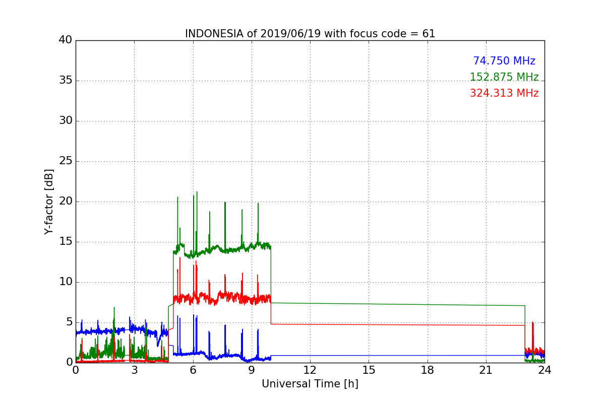Click y-axis tick label 20
The image size is (605, 403).
66,201
